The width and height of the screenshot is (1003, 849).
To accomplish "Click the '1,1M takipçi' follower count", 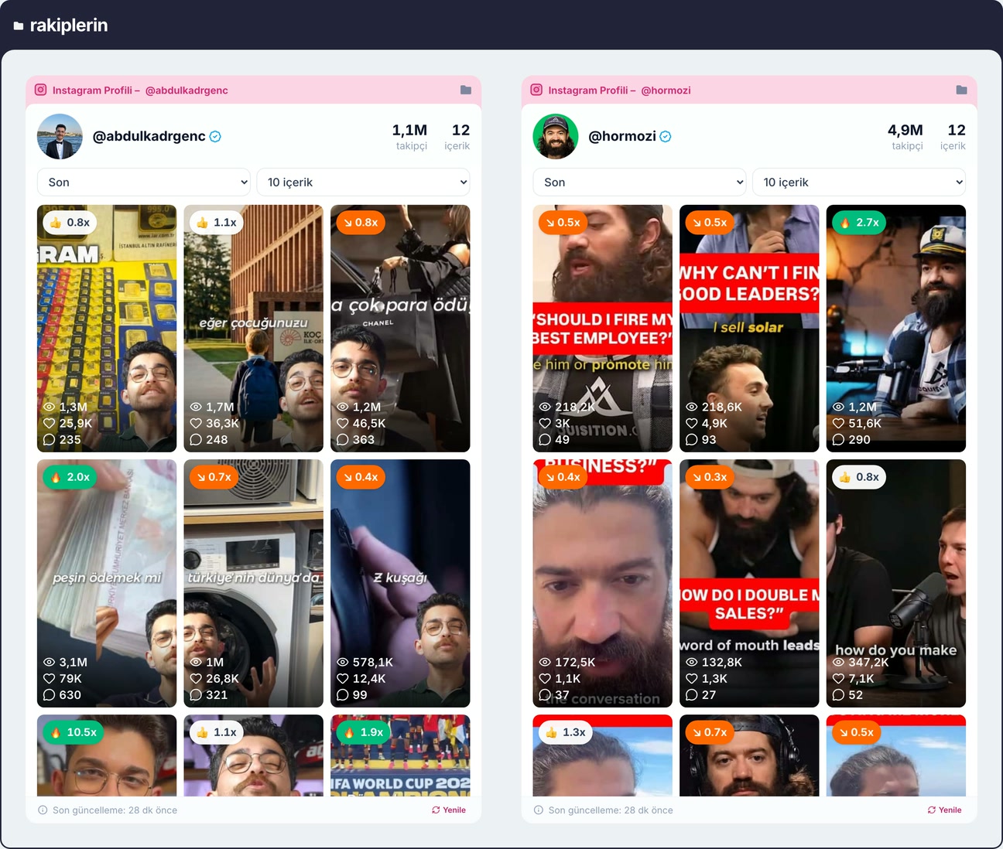I will 410,137.
